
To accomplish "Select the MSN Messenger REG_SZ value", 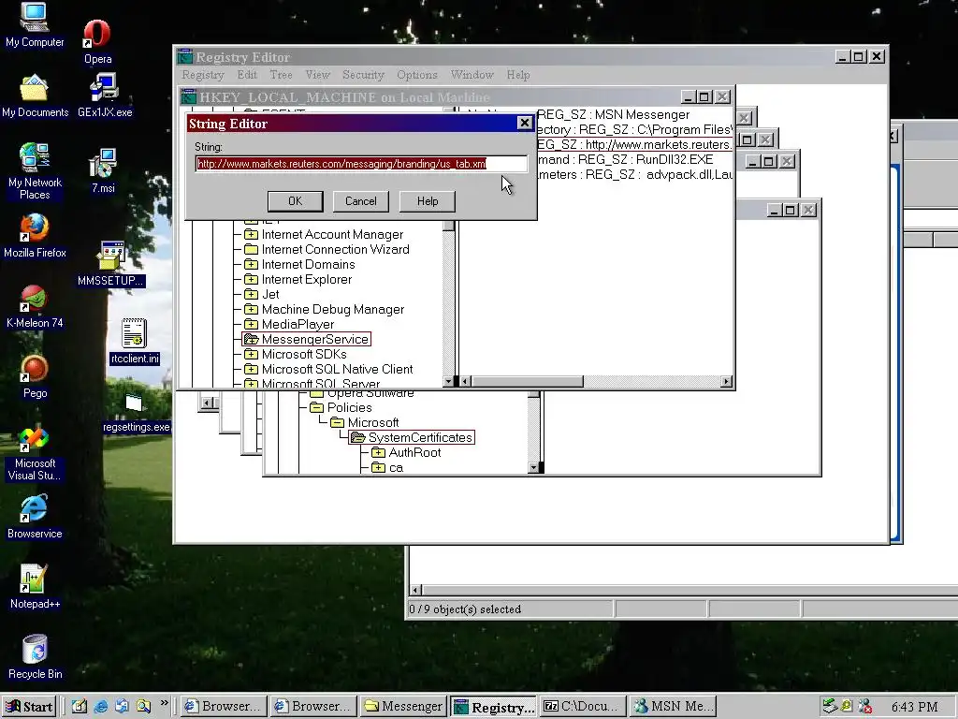I will tap(613, 115).
